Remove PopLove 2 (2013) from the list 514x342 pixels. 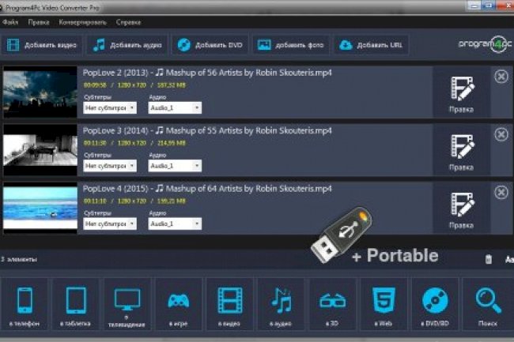[x=501, y=77]
